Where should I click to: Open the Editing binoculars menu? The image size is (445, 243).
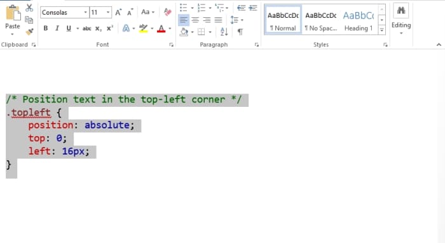(401, 18)
